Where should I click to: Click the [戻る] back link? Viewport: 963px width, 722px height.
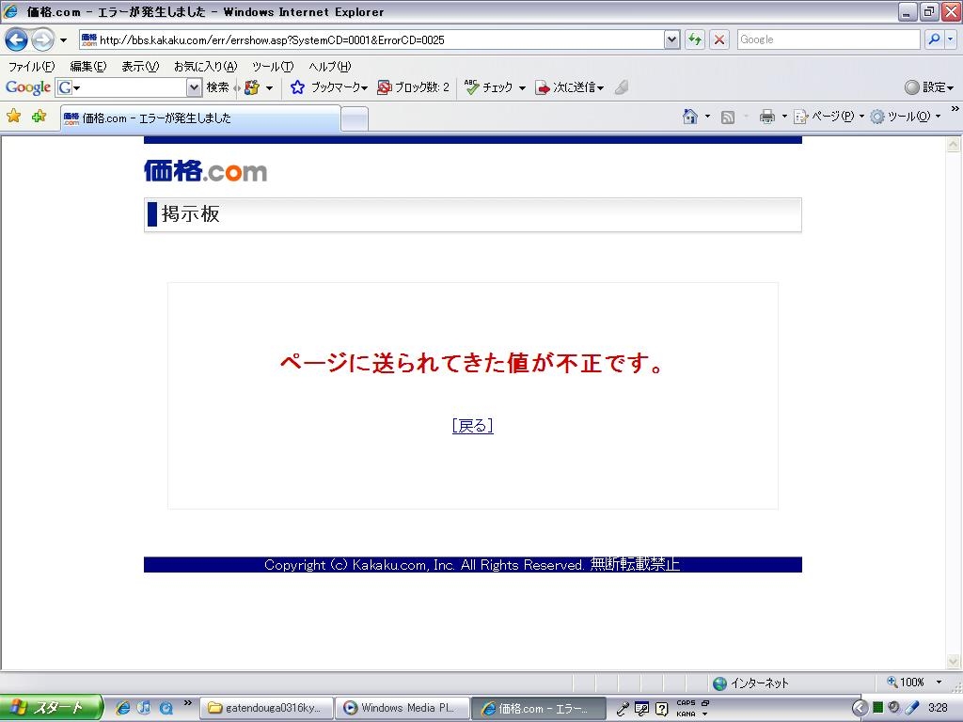pyautogui.click(x=472, y=426)
